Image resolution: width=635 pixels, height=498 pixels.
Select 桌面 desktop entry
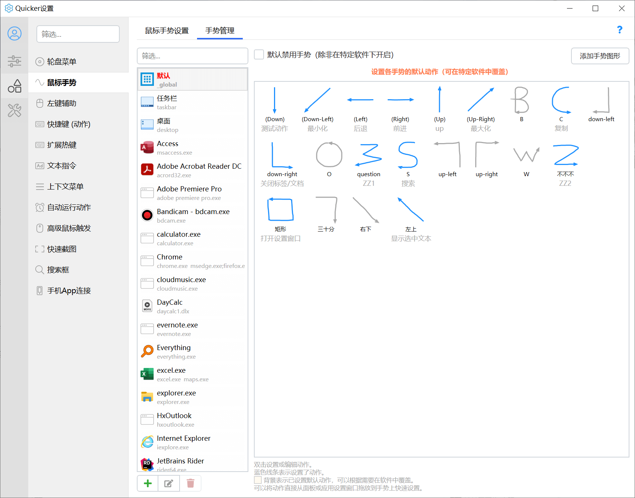[192, 125]
